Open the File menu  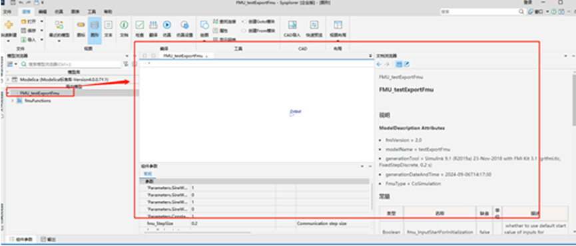point(7,12)
